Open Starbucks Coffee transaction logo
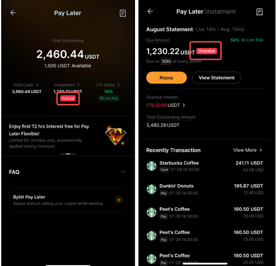Viewport: 276px width, 266px height. (x=152, y=166)
